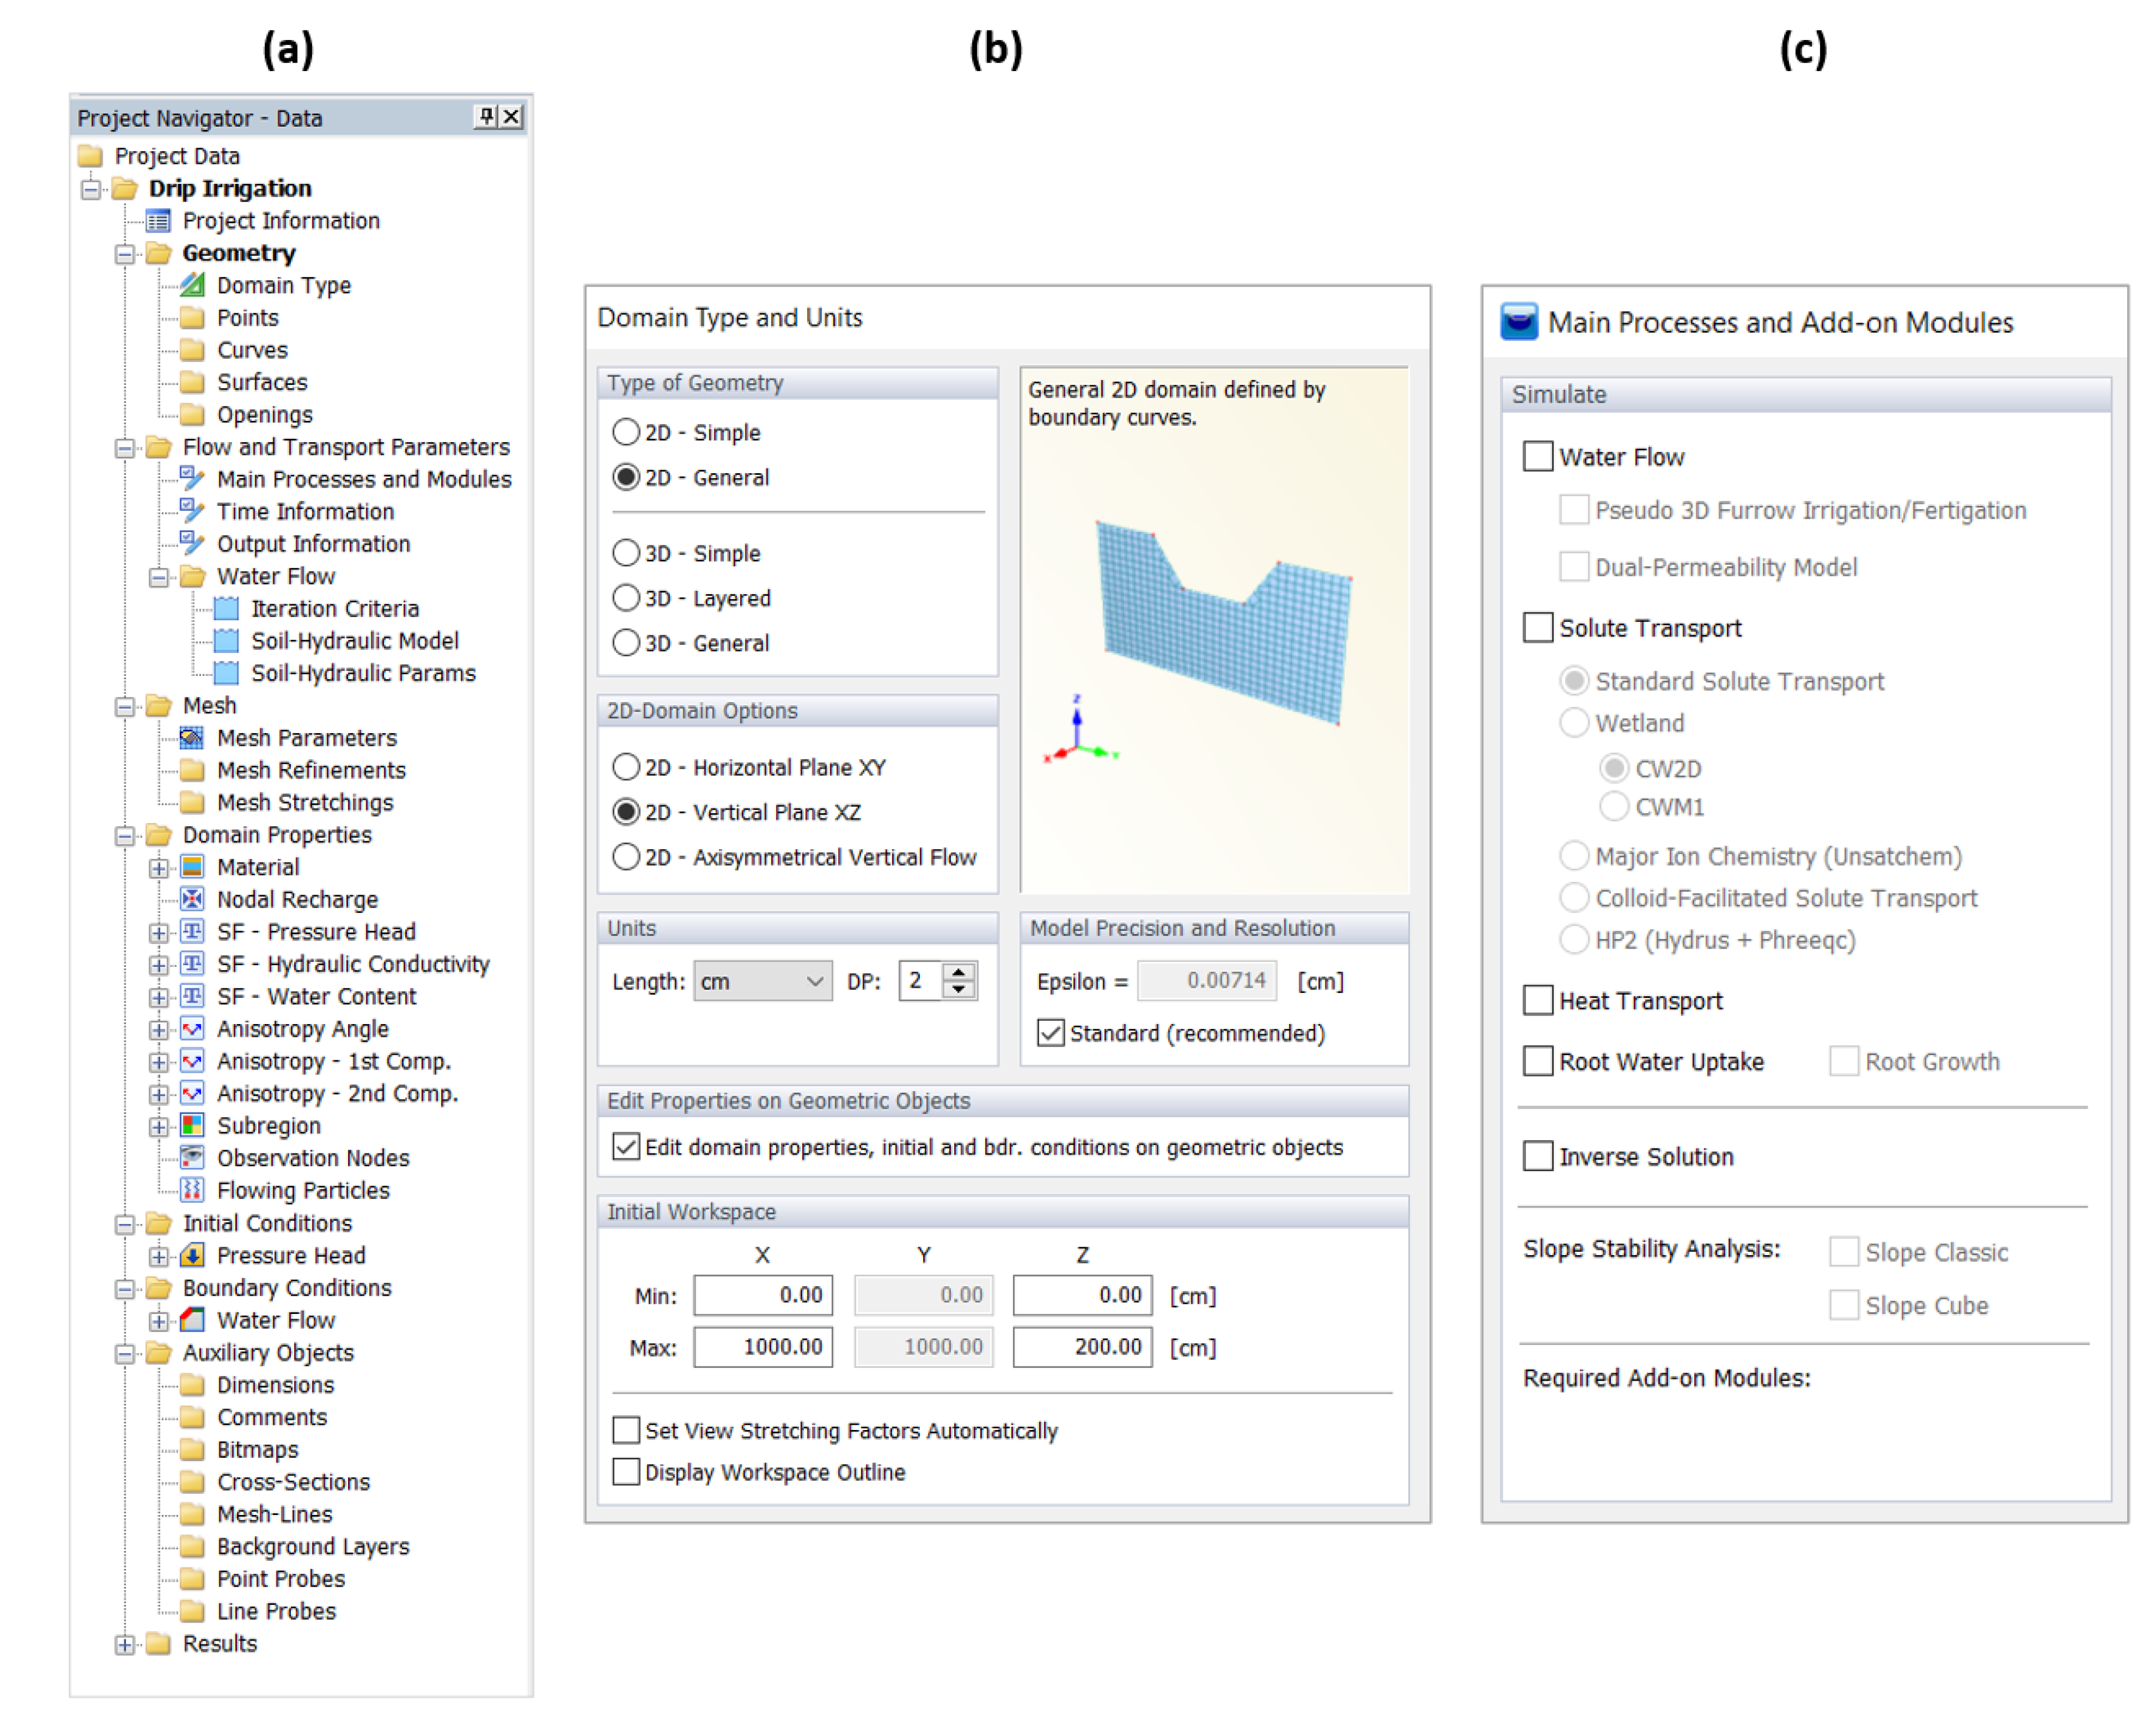Click the Domain Type icon in Geometry
Viewport: 2156px width, 1731px height.
[192, 285]
